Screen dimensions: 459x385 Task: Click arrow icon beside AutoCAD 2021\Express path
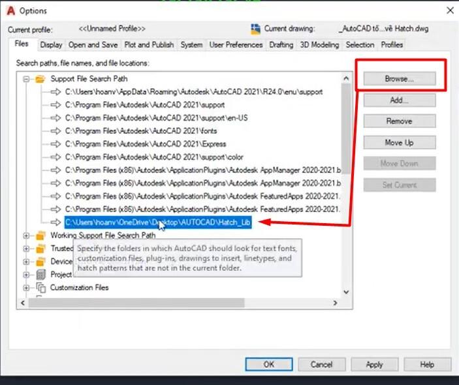(55, 144)
